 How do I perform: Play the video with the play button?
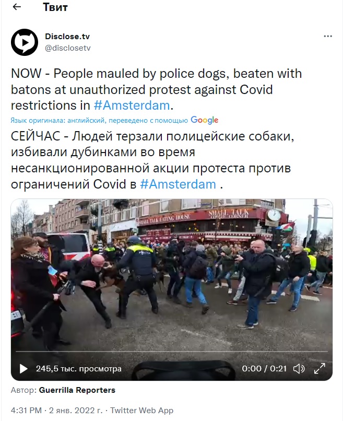click(23, 369)
